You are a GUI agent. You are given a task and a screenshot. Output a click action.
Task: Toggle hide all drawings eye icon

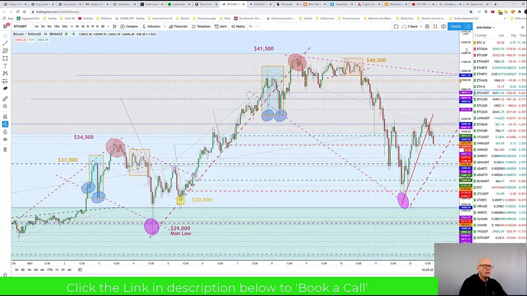pyautogui.click(x=5, y=139)
